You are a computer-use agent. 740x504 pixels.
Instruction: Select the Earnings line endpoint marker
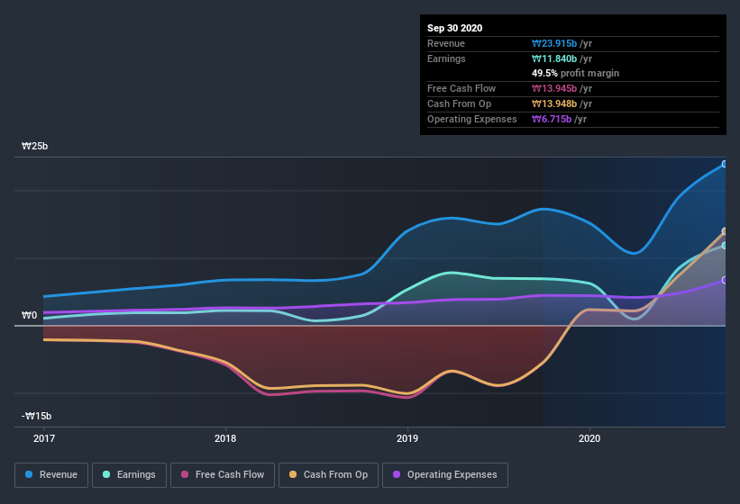point(725,245)
